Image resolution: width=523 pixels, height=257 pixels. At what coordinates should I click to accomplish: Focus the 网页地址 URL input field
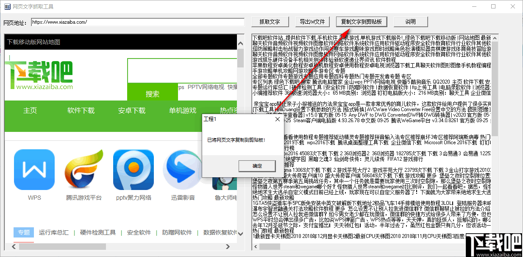pos(138,22)
